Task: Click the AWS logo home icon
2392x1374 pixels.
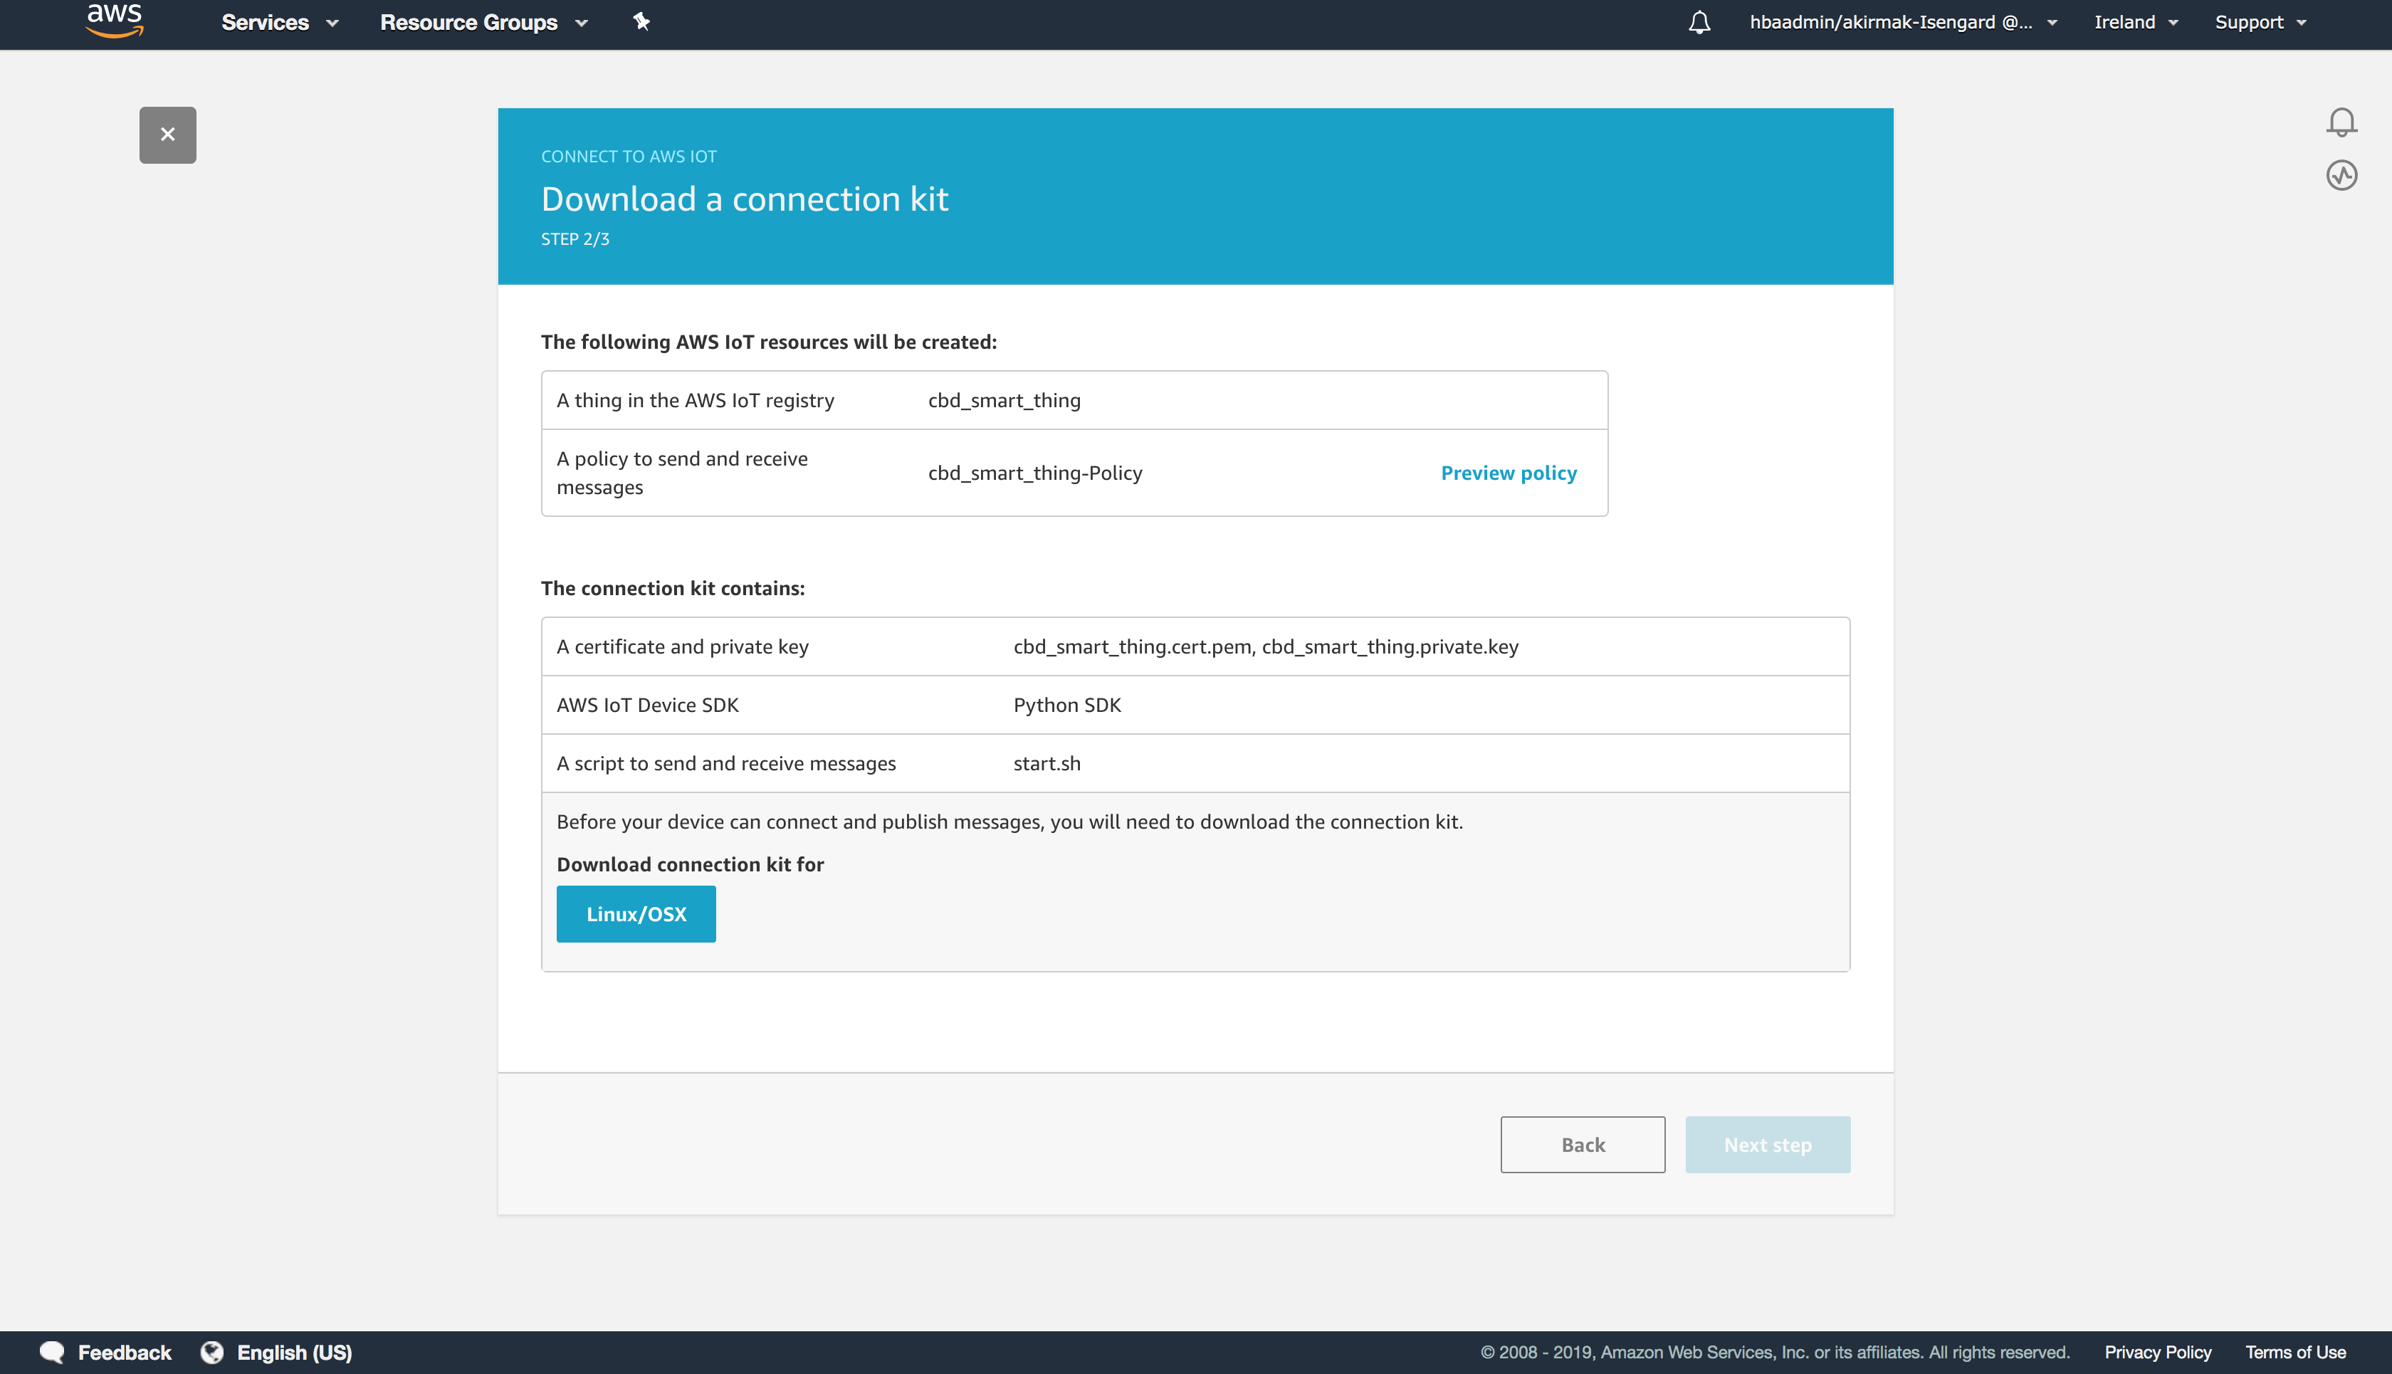Action: coord(114,21)
